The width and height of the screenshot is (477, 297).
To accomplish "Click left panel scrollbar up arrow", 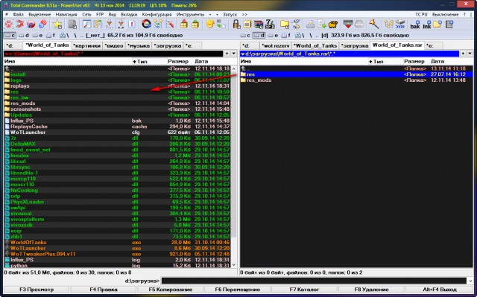I will (233, 68).
